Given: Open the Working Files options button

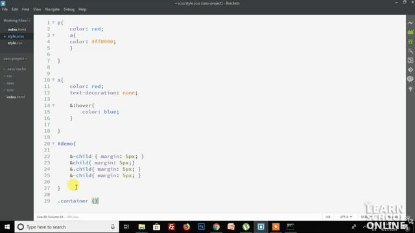Looking at the screenshot, I should [29, 20].
